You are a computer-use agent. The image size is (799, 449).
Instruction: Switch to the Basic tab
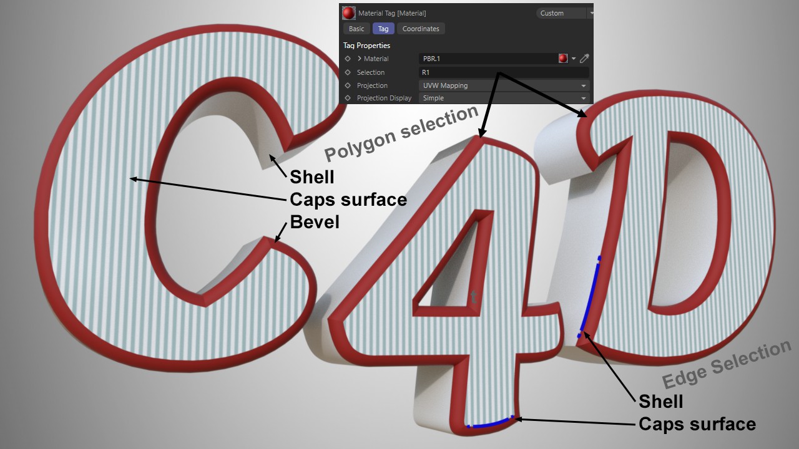(x=356, y=29)
